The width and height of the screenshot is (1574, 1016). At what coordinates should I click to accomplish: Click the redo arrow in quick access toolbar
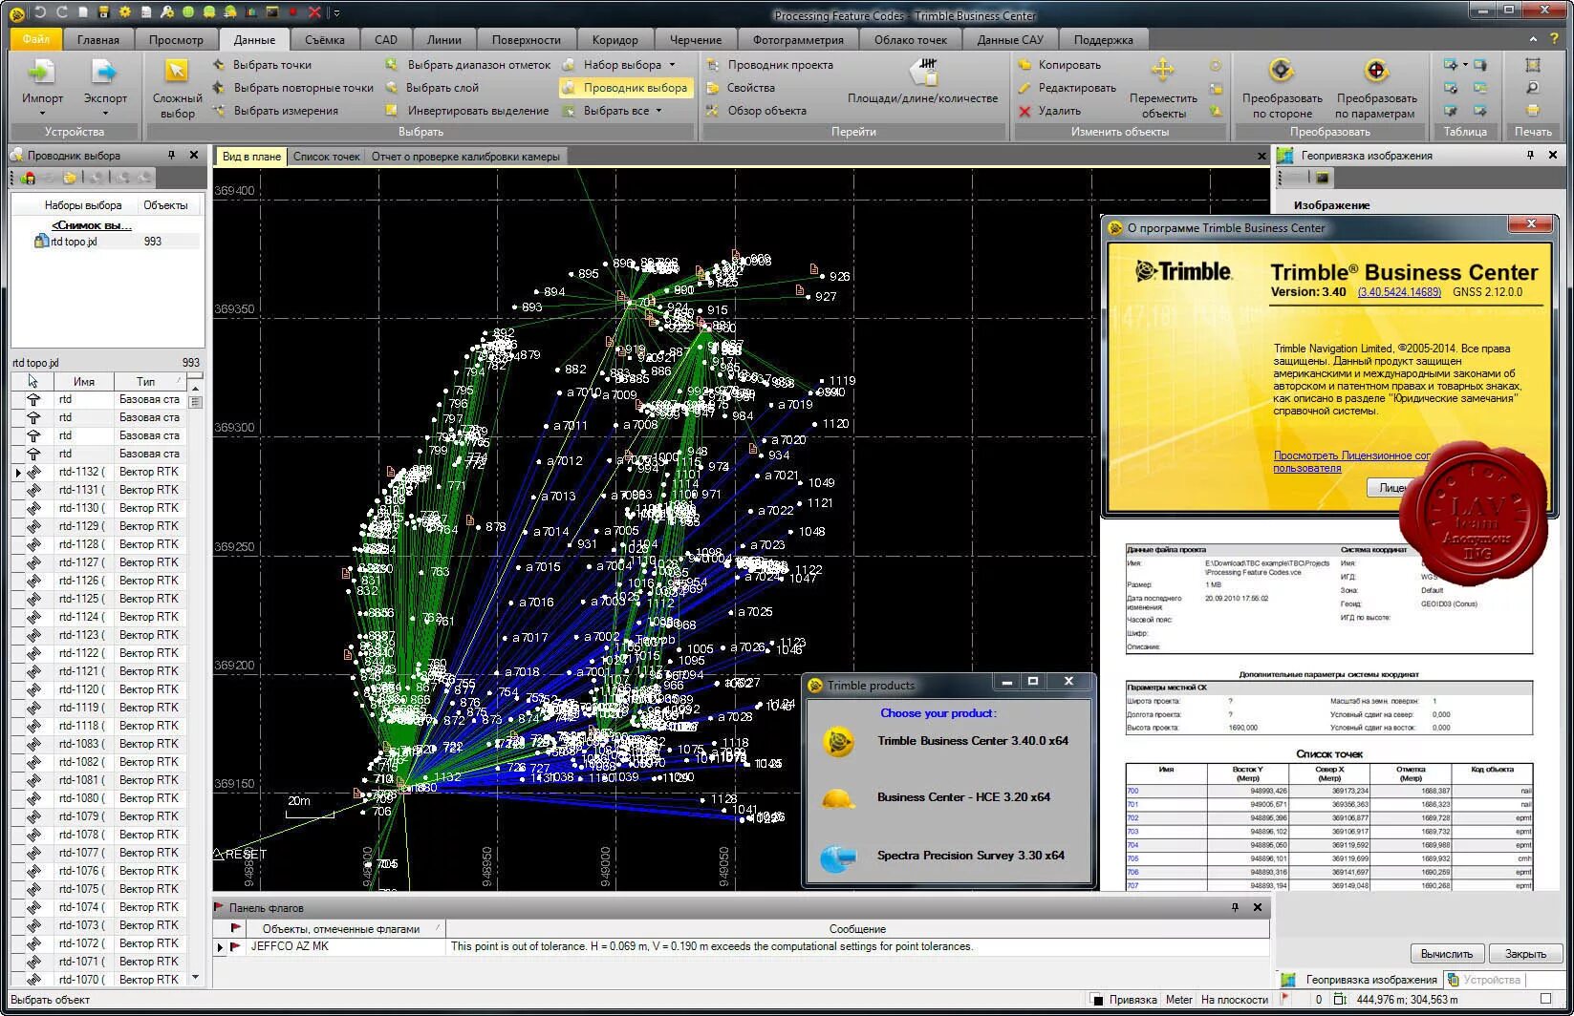62,12
